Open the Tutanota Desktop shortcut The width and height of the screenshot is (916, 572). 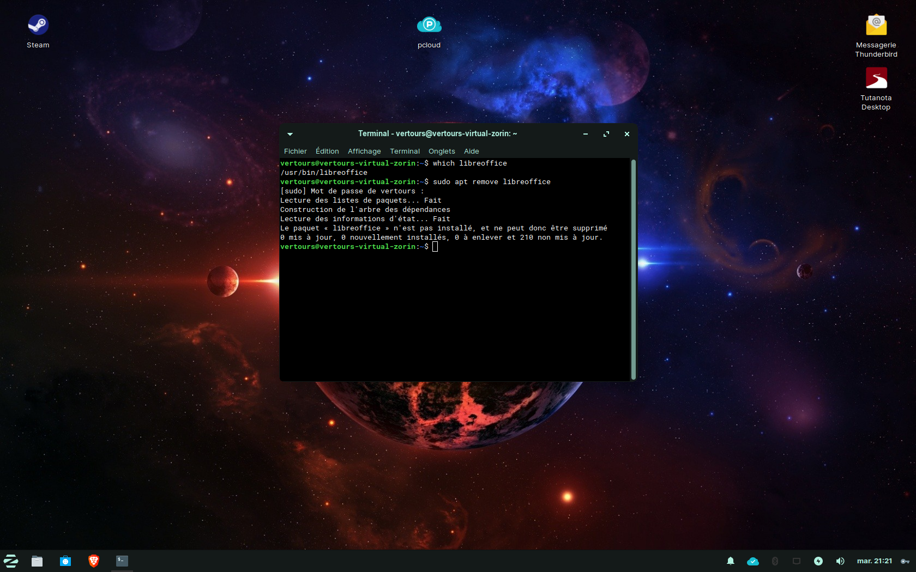[x=876, y=78]
